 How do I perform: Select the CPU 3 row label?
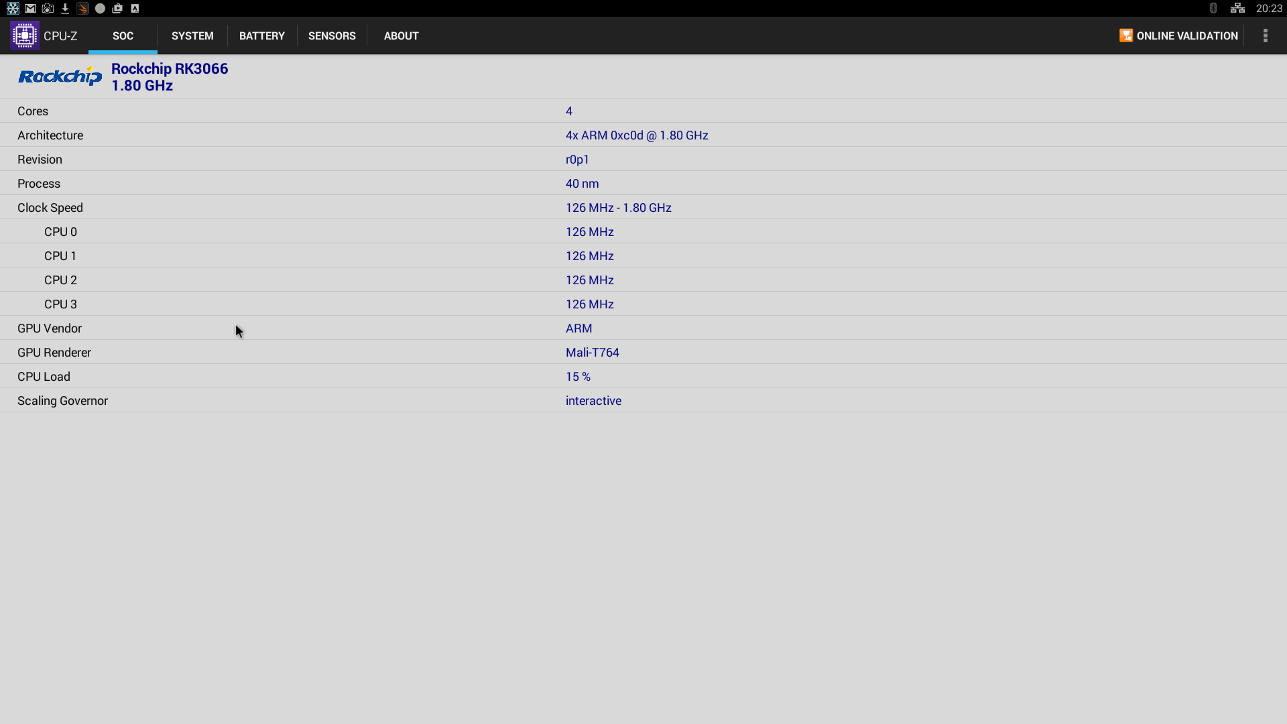(x=60, y=304)
